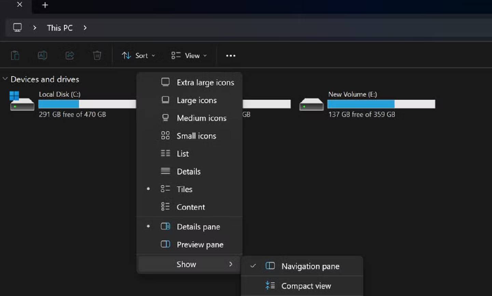
Task: Collapse the Devices and drives group
Action: [x=5, y=79]
